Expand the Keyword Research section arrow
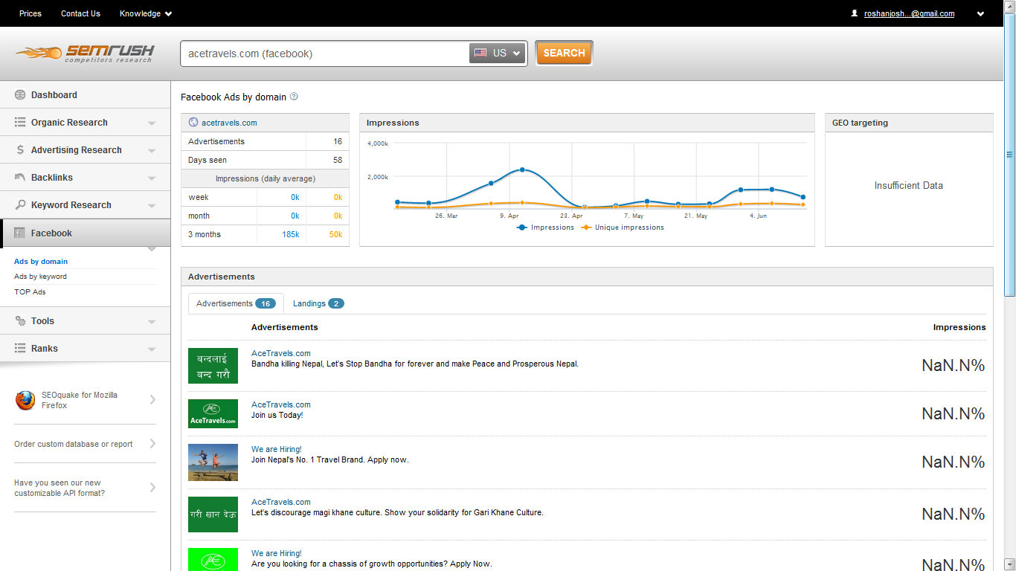 tap(152, 206)
